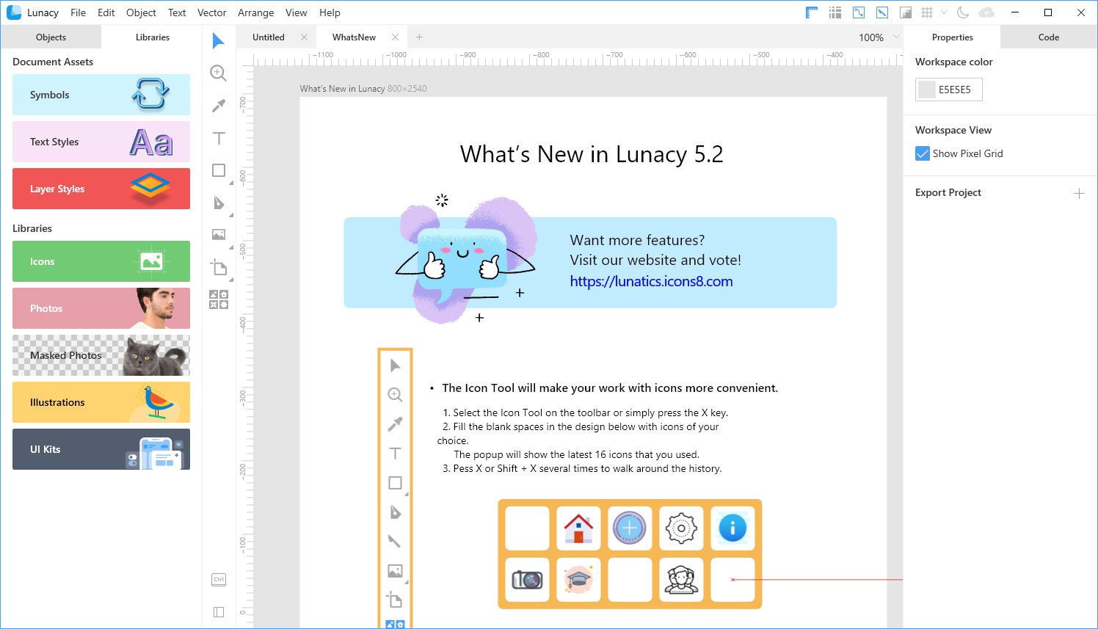1098x629 pixels.
Task: Activate the Icon tool in toolbar
Action: tap(219, 299)
